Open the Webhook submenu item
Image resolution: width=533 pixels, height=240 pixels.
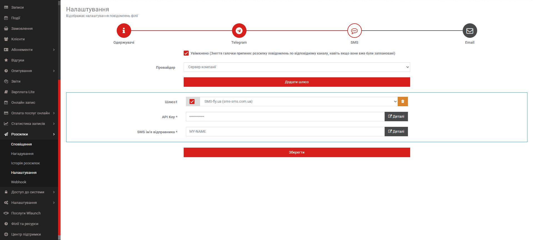[19, 182]
